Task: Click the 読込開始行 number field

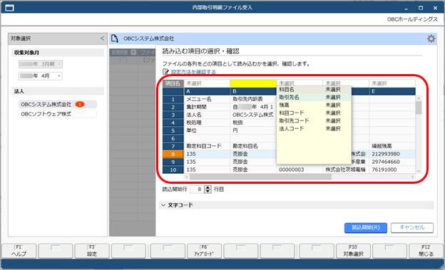Action: pos(197,189)
